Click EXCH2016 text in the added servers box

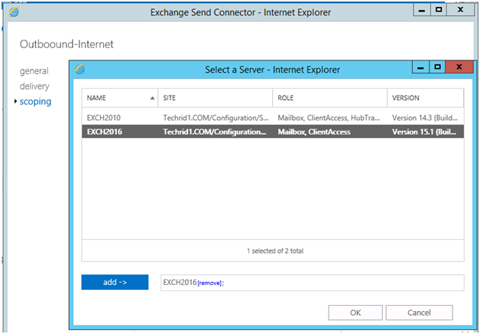[180, 282]
